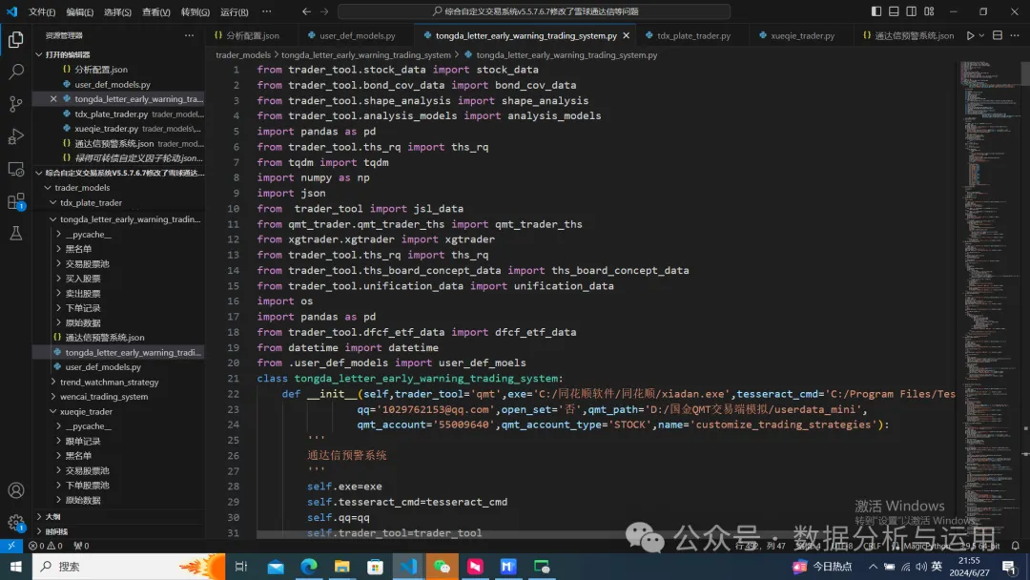Open notifications bell in status bar
The image size is (1030, 580).
tap(1016, 546)
